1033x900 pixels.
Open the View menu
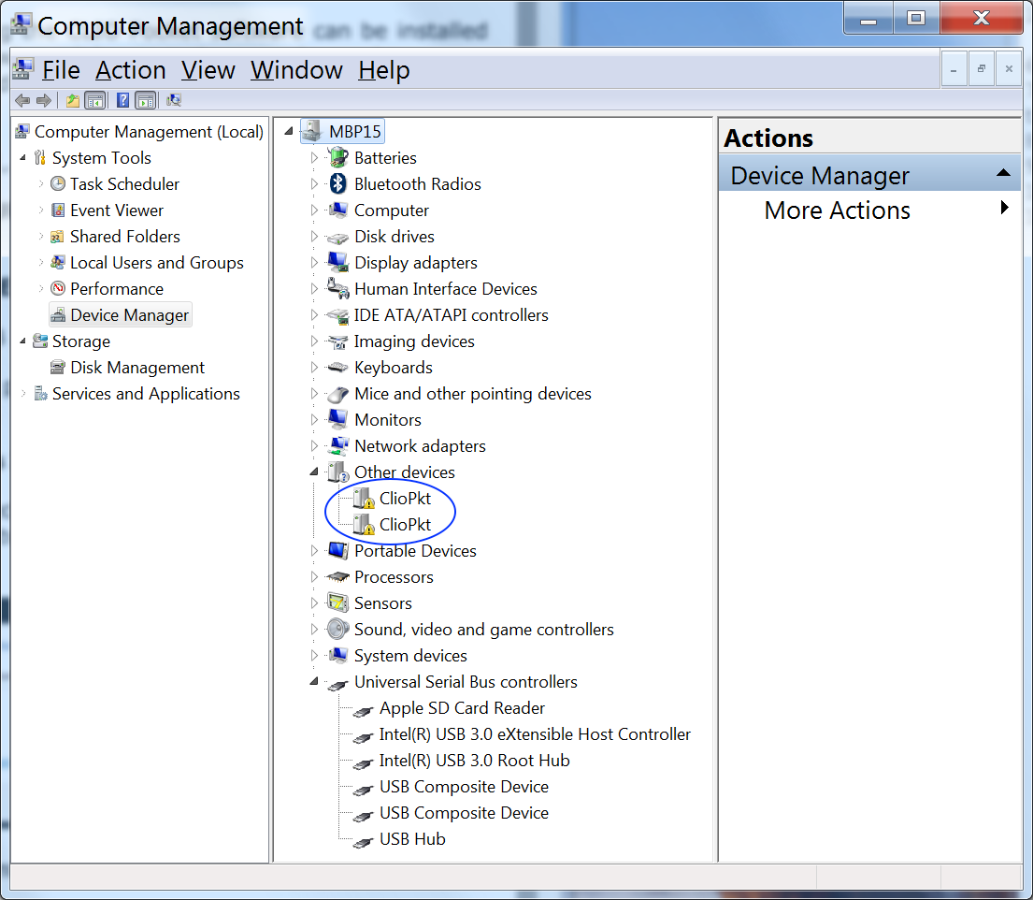click(x=208, y=70)
